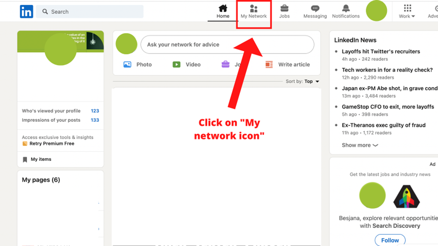Click the 123 profile views count
This screenshot has height=246, width=438.
95,111
